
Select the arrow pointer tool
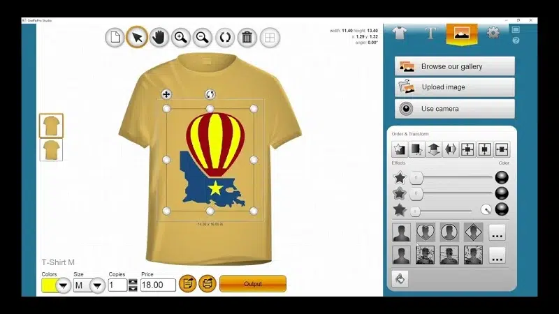coord(137,38)
